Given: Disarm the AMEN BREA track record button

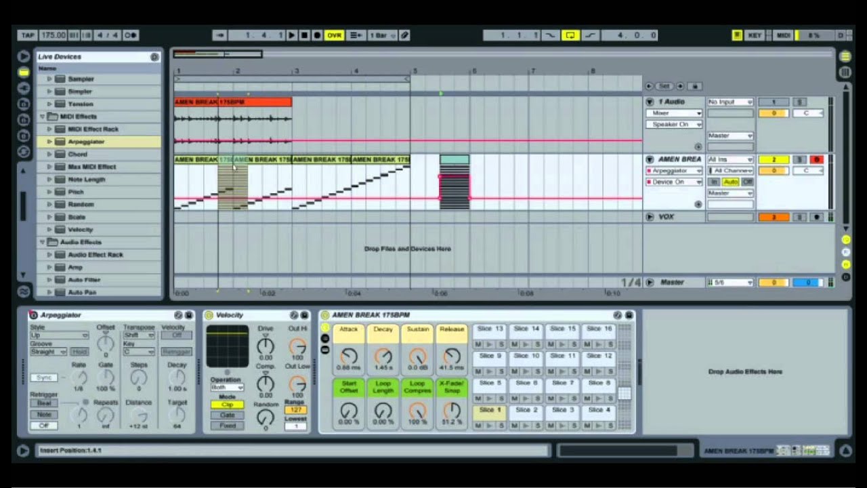Looking at the screenshot, I should 816,159.
